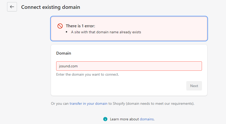Open the transfer in your domain link
The image size is (226, 124).
tap(88, 103)
